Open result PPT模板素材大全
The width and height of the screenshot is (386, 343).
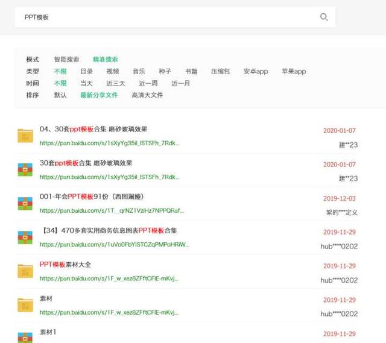tap(65, 265)
